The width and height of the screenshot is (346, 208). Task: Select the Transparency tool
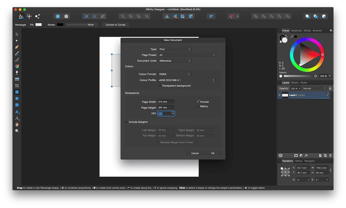tap(17, 73)
